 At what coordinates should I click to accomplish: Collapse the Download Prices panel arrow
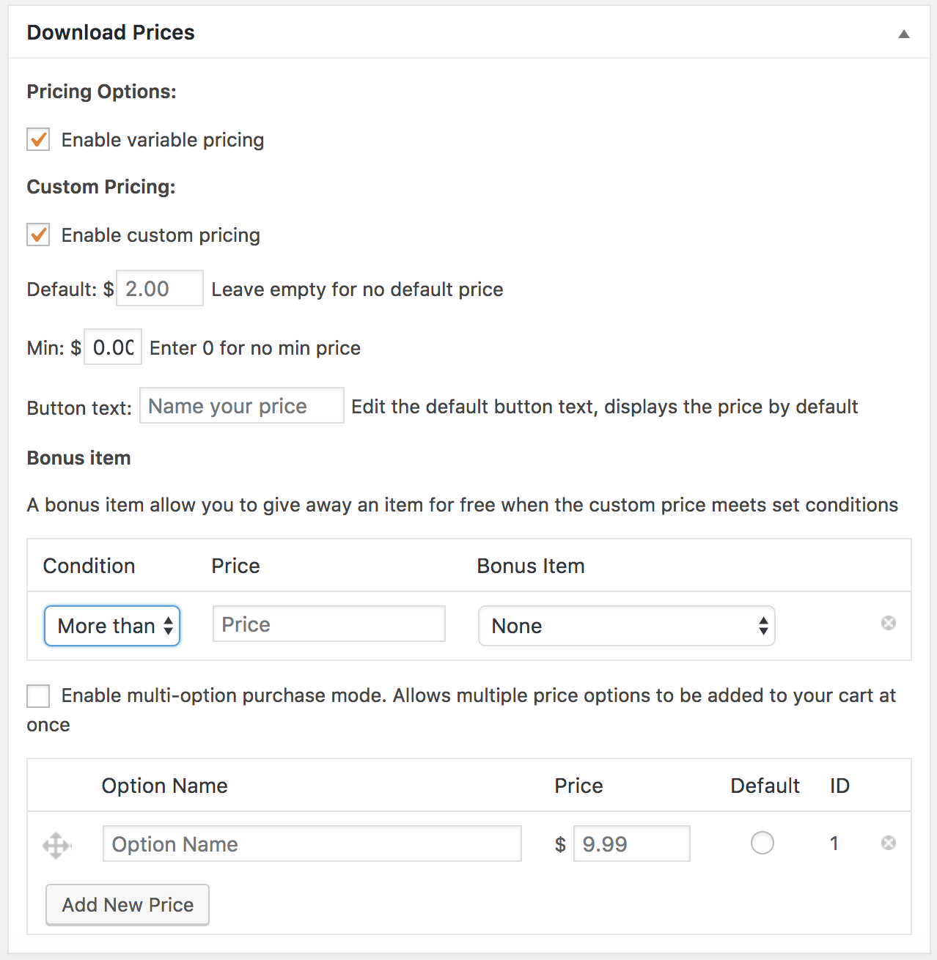(903, 34)
